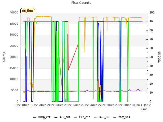Viewport: 163px width, 122px height.
Task: Click the 90 right axis tick label
Action: (151, 21)
